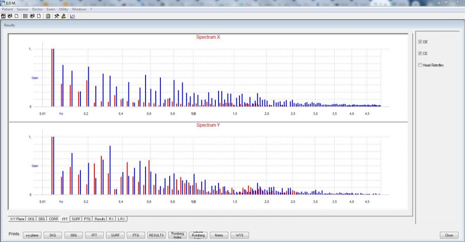Uncheck the CE checkbox

click(420, 54)
